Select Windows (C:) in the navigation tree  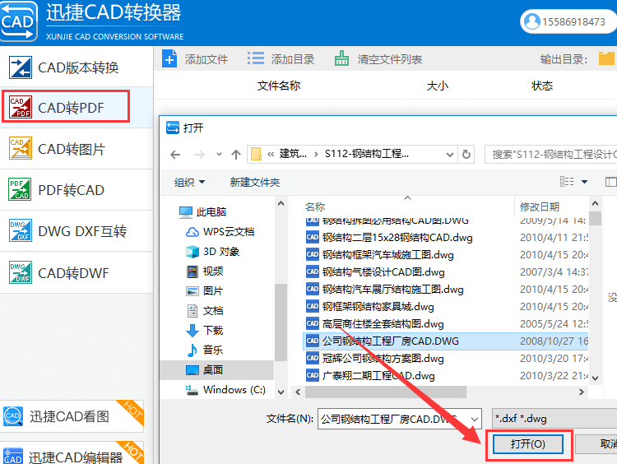point(225,390)
